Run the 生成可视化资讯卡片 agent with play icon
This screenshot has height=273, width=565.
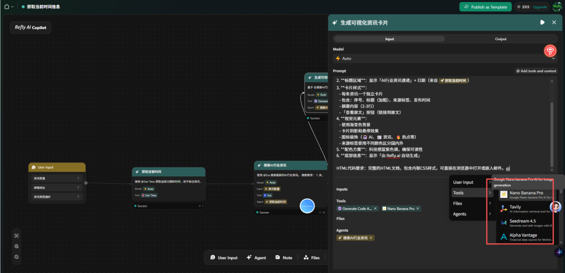tap(543, 22)
